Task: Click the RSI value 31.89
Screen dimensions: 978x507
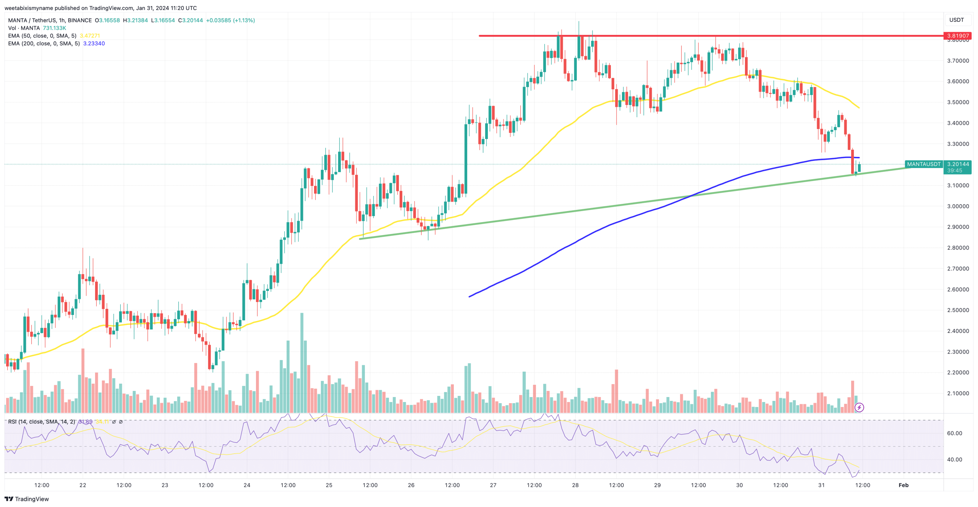Action: click(85, 421)
